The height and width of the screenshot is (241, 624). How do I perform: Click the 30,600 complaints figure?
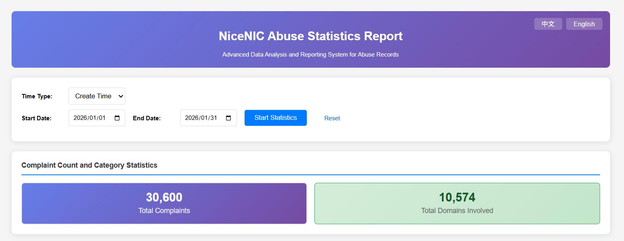(x=164, y=197)
